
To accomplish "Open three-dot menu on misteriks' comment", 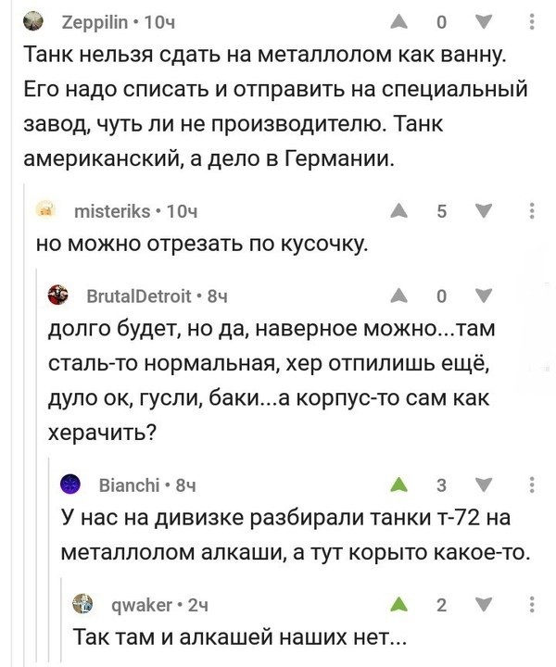I will click(530, 211).
